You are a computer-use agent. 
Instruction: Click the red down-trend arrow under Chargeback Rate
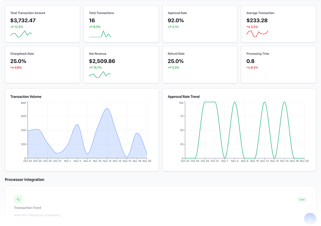(12, 68)
